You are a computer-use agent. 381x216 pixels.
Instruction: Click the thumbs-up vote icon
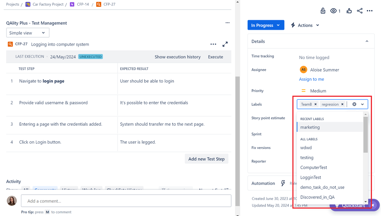pos(349,11)
